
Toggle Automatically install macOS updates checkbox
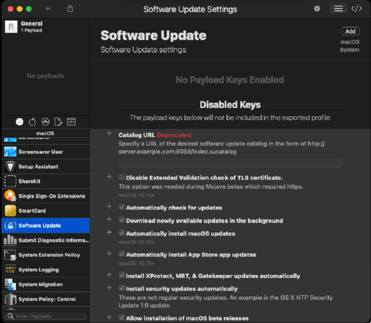click(122, 233)
